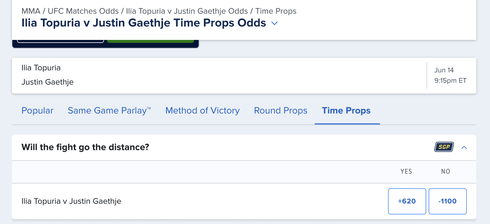Click the page heading 'Time Props Odds'
This screenshot has width=490, height=224.
click(x=144, y=23)
